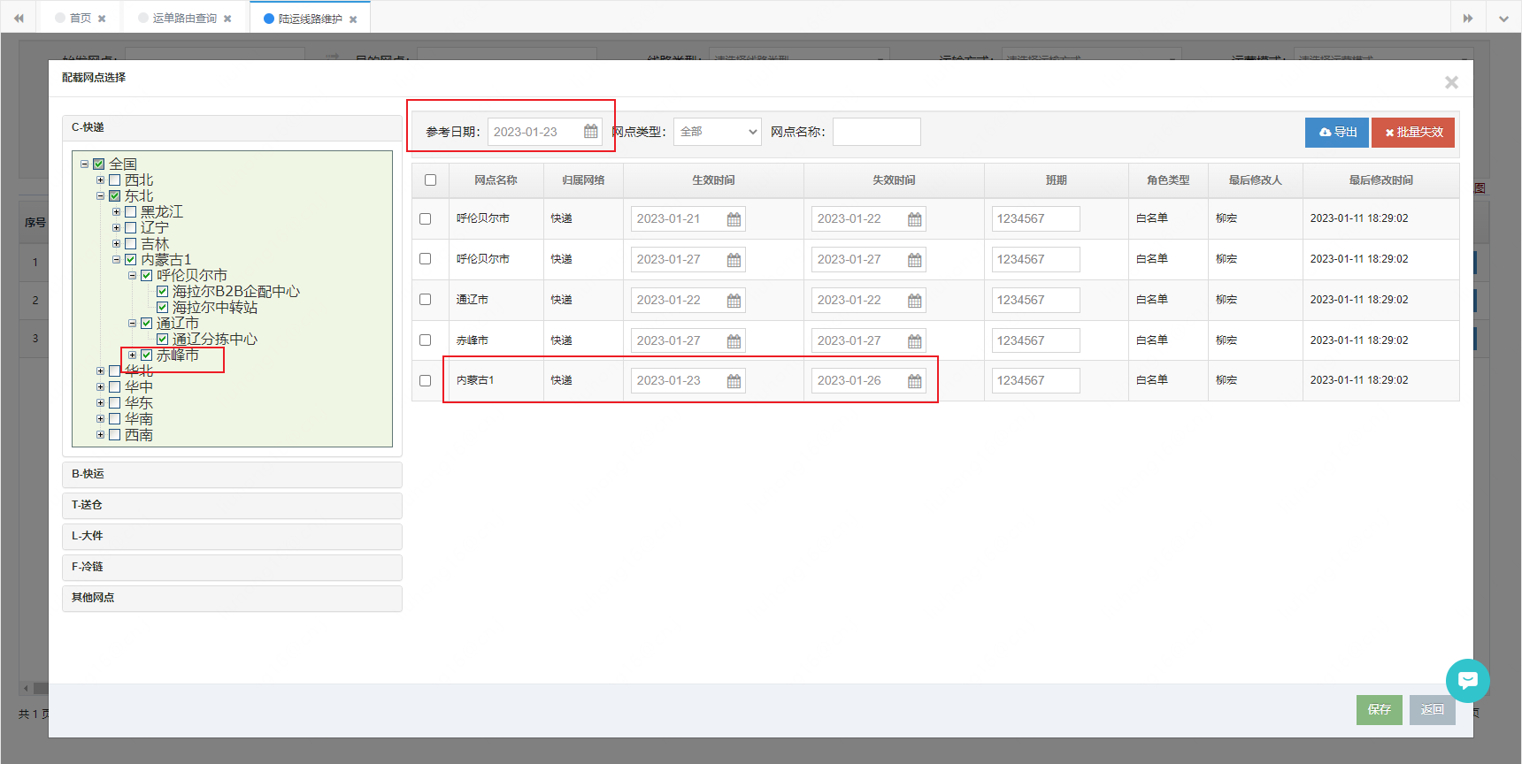Open 失效时间 calendar in 内蒙古1 row
Viewport: 1522px width, 764px height.
[x=914, y=381]
